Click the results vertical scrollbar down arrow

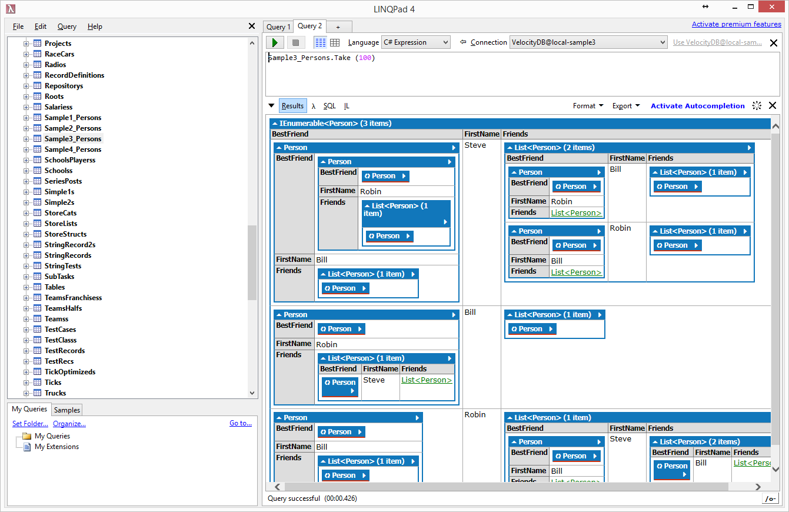pos(775,468)
